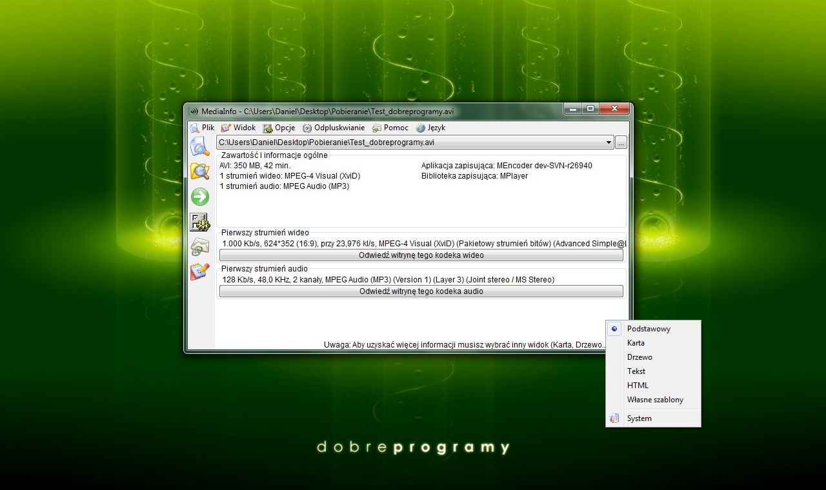Click the "Pierwszy strumień wideo" group label

coord(265,233)
